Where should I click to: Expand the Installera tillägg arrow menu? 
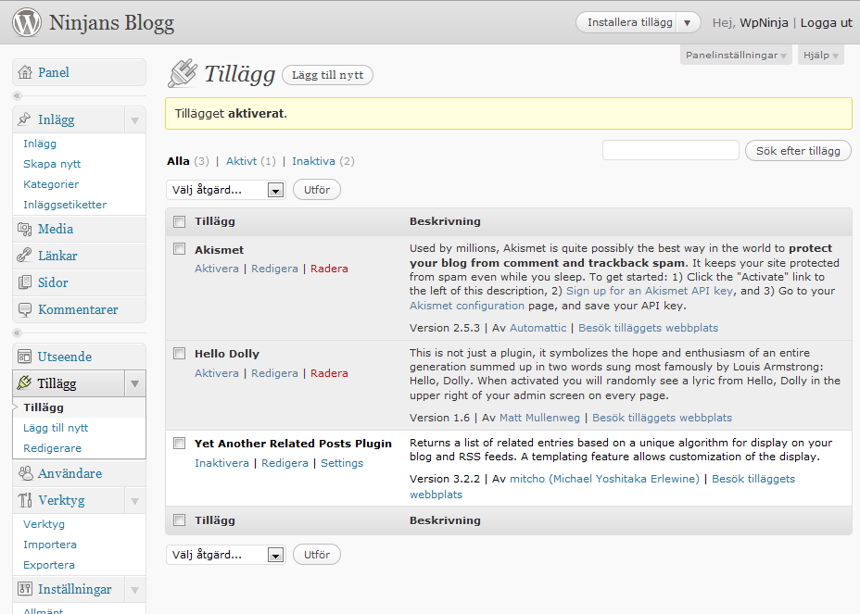pyautogui.click(x=687, y=22)
